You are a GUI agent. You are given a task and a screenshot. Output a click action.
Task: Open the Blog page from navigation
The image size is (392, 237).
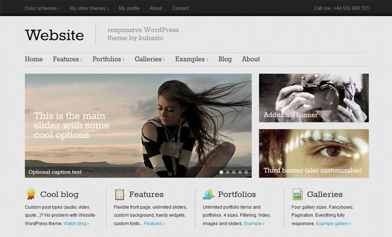pos(225,59)
